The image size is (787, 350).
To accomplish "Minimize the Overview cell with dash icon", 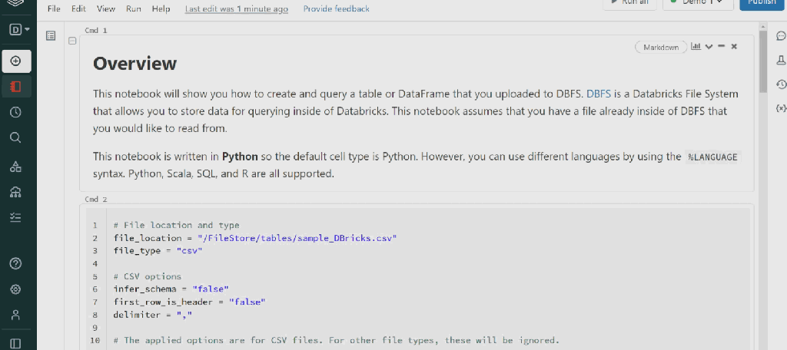I will 721,47.
